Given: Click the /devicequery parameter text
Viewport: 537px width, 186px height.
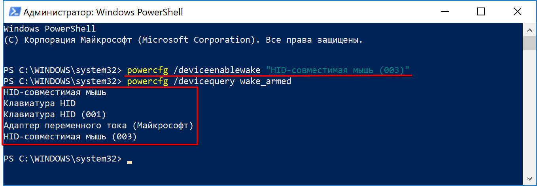Looking at the screenshot, I should (205, 82).
